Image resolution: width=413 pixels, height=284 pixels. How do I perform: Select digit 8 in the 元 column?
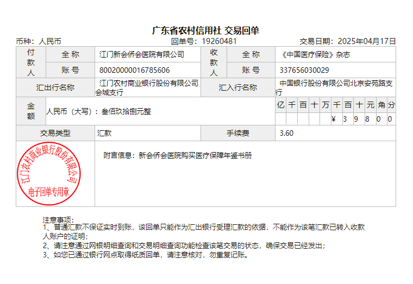point(367,119)
